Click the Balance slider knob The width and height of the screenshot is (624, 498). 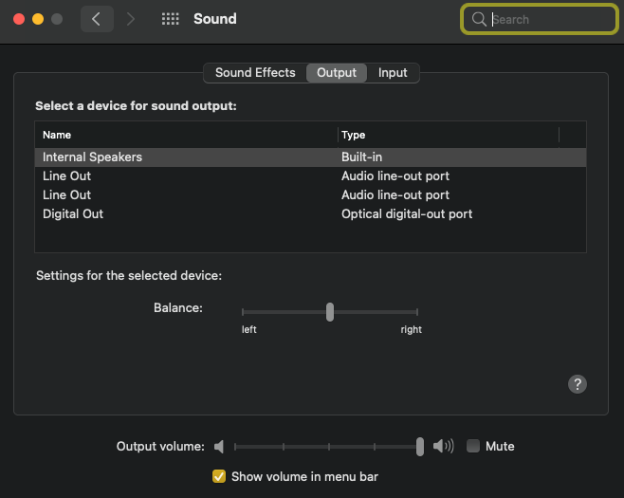click(x=329, y=311)
